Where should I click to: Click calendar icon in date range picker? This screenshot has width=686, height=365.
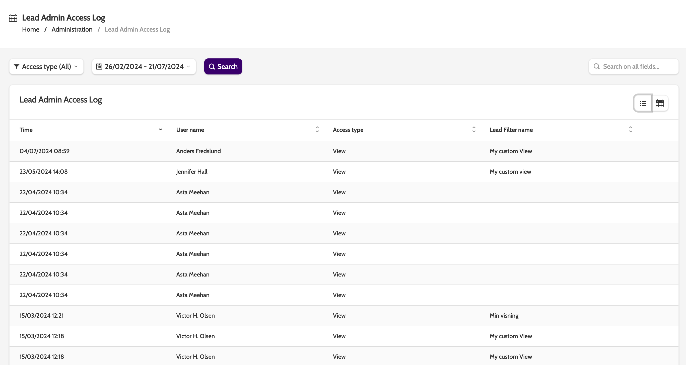(x=99, y=66)
